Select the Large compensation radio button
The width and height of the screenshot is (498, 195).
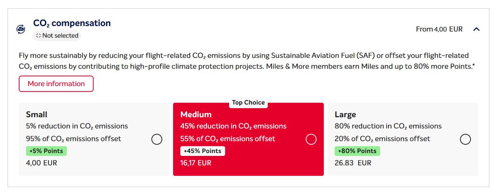466,139
